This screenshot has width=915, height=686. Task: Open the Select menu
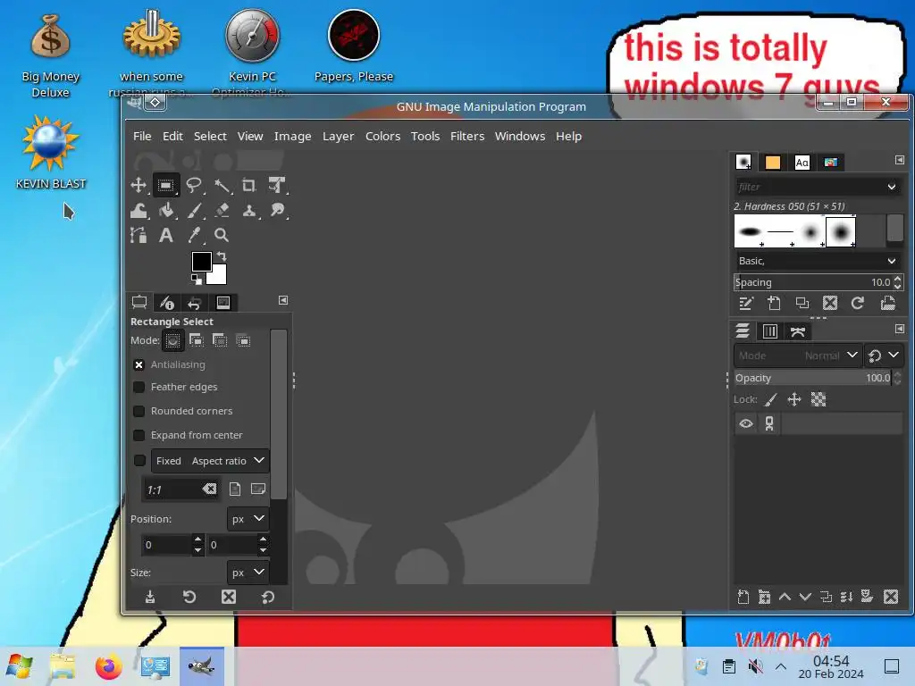pos(210,136)
